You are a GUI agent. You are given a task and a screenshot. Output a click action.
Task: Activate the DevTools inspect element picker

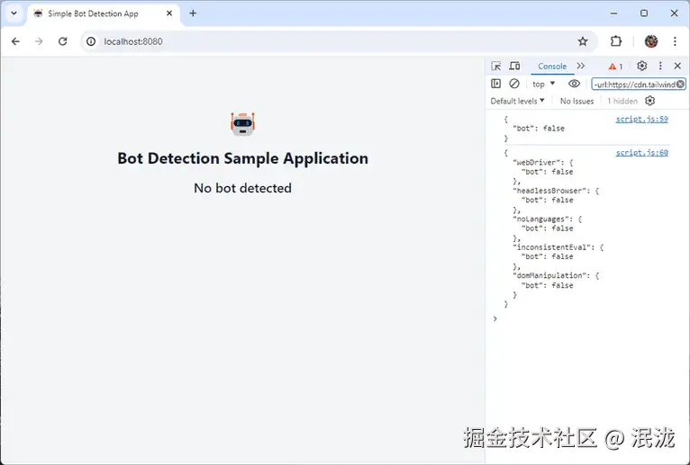pyautogui.click(x=496, y=66)
